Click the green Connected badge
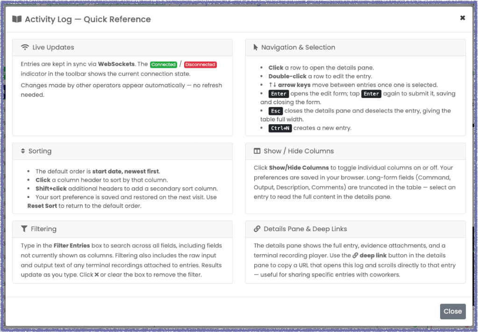This screenshot has width=478, height=332. [x=163, y=64]
